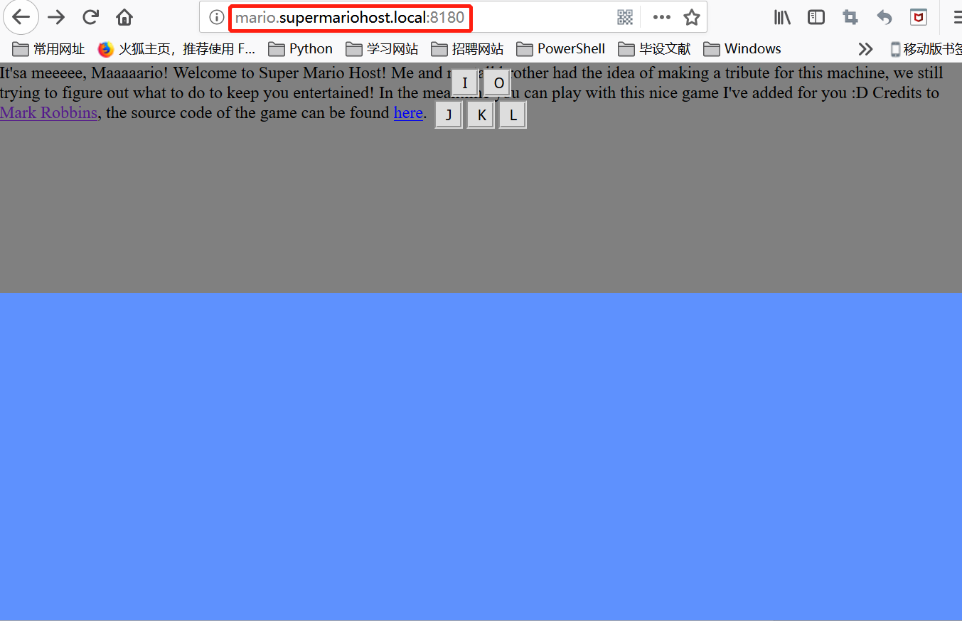Click the L game key button
This screenshot has width=962, height=621.
coord(513,115)
